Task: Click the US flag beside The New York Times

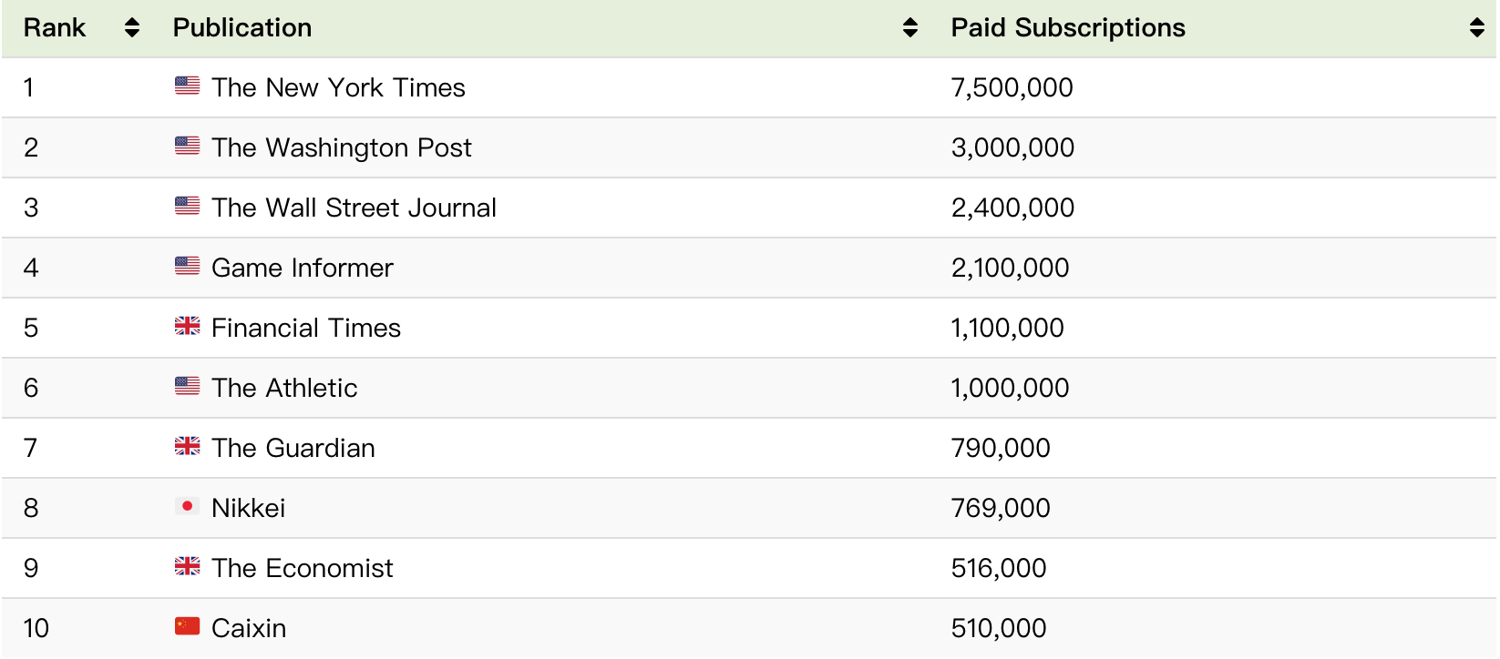Action: pos(187,86)
